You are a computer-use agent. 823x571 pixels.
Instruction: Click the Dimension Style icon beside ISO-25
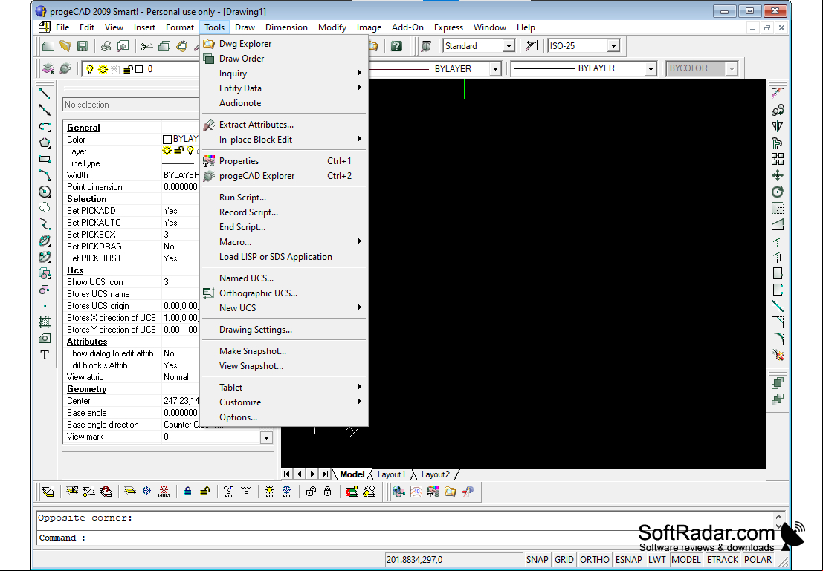(531, 46)
